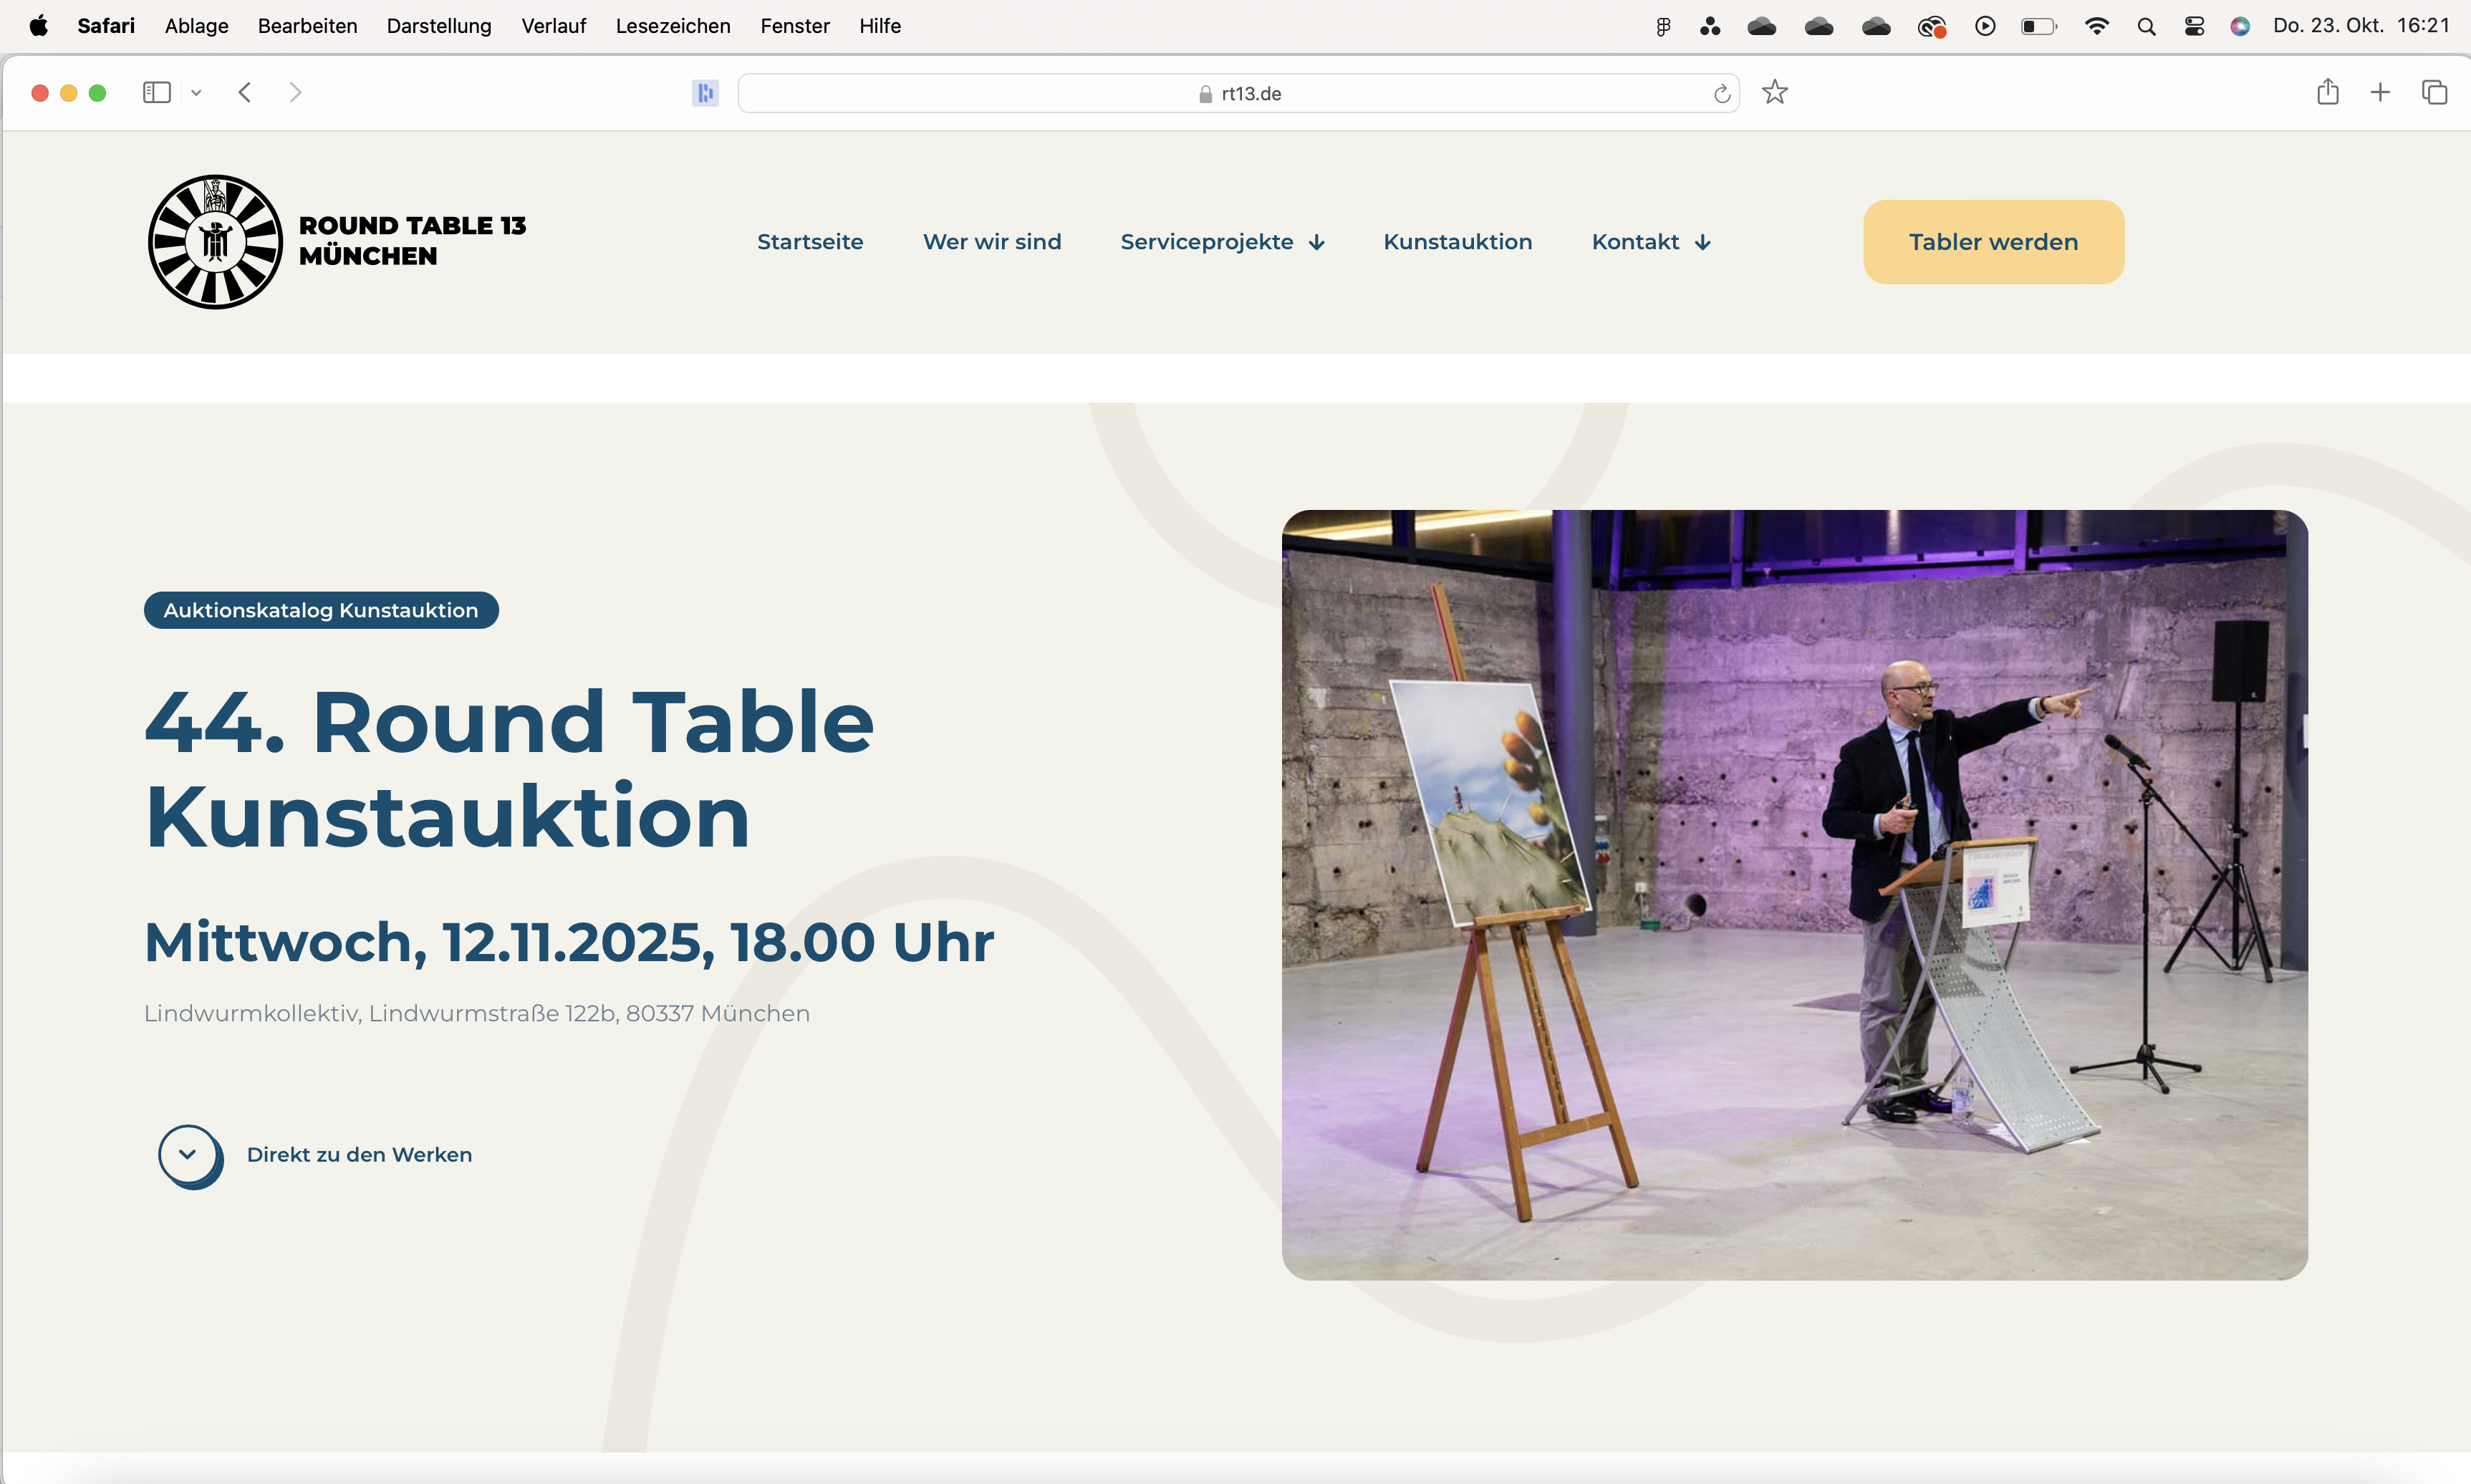Expand the Serviceprojekte dropdown menu
Screen dimensions: 2471x1484
1222,242
